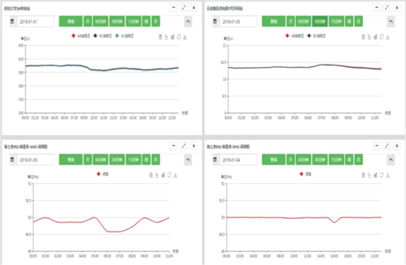Toggle 频率 legend in 2018-01-04 frequency chart

(x=305, y=174)
